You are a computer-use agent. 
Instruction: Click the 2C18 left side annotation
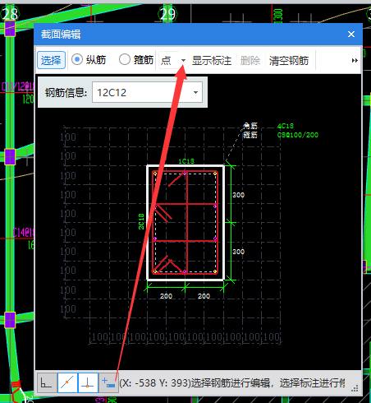pyautogui.click(x=141, y=221)
